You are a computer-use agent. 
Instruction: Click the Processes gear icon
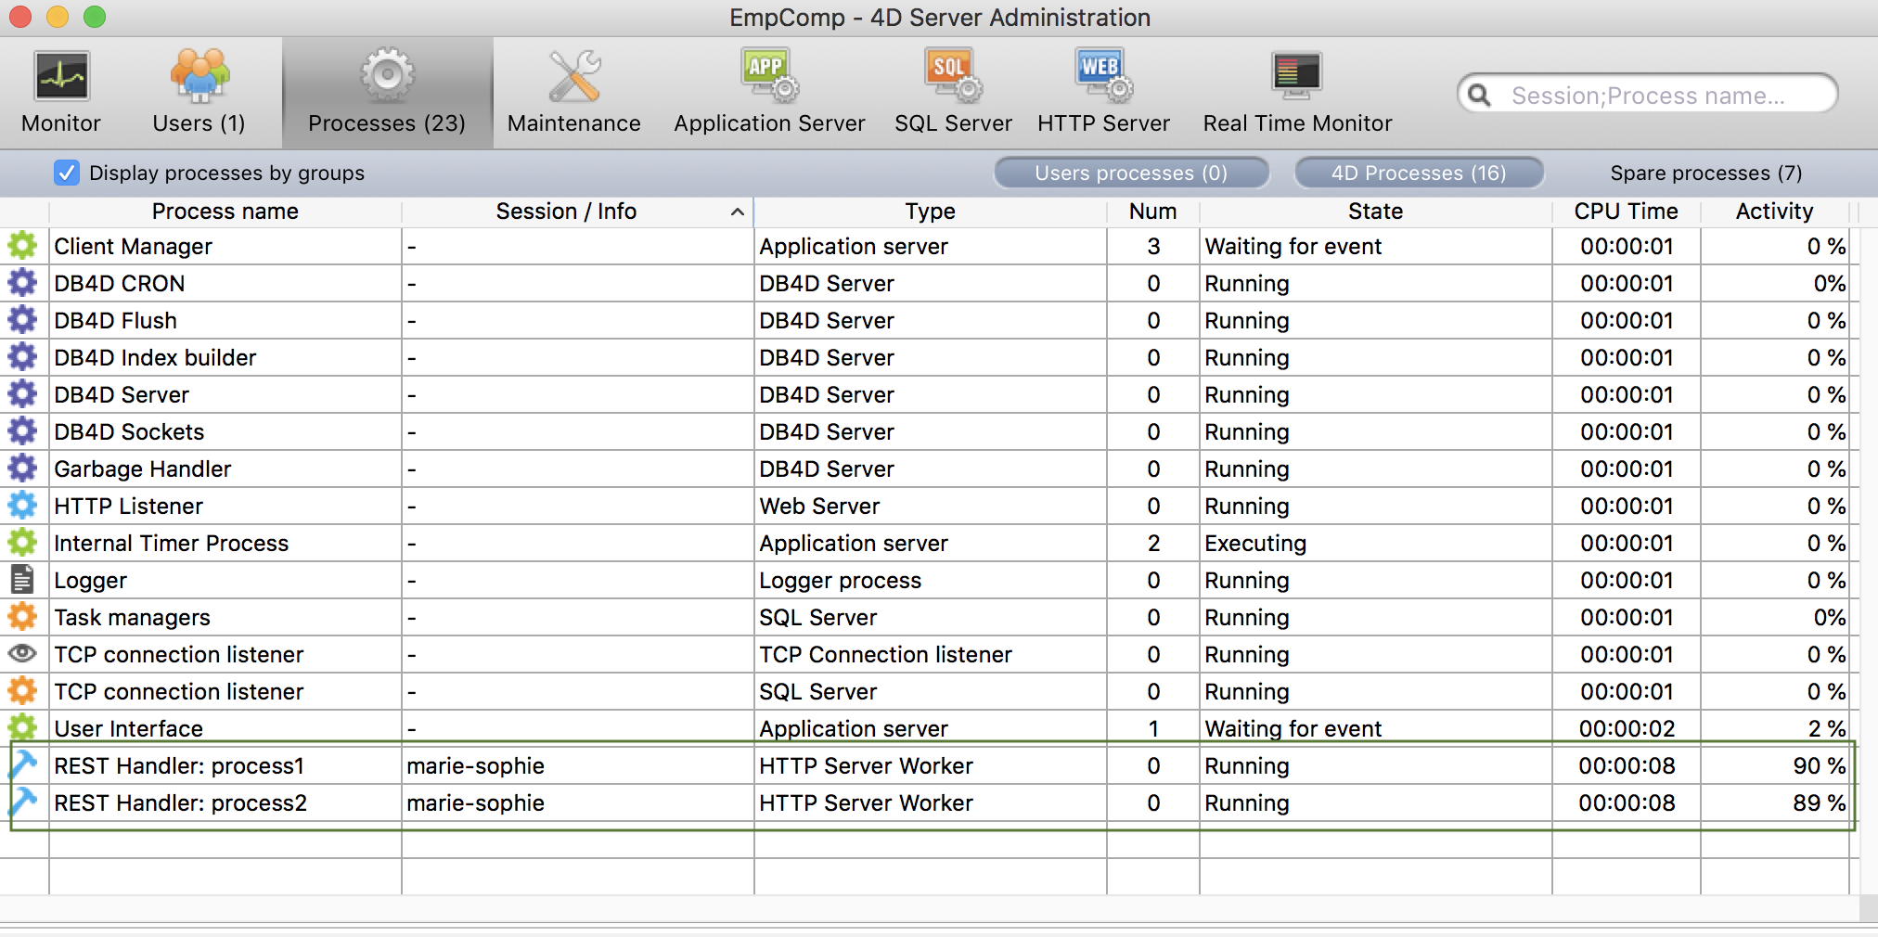(387, 76)
